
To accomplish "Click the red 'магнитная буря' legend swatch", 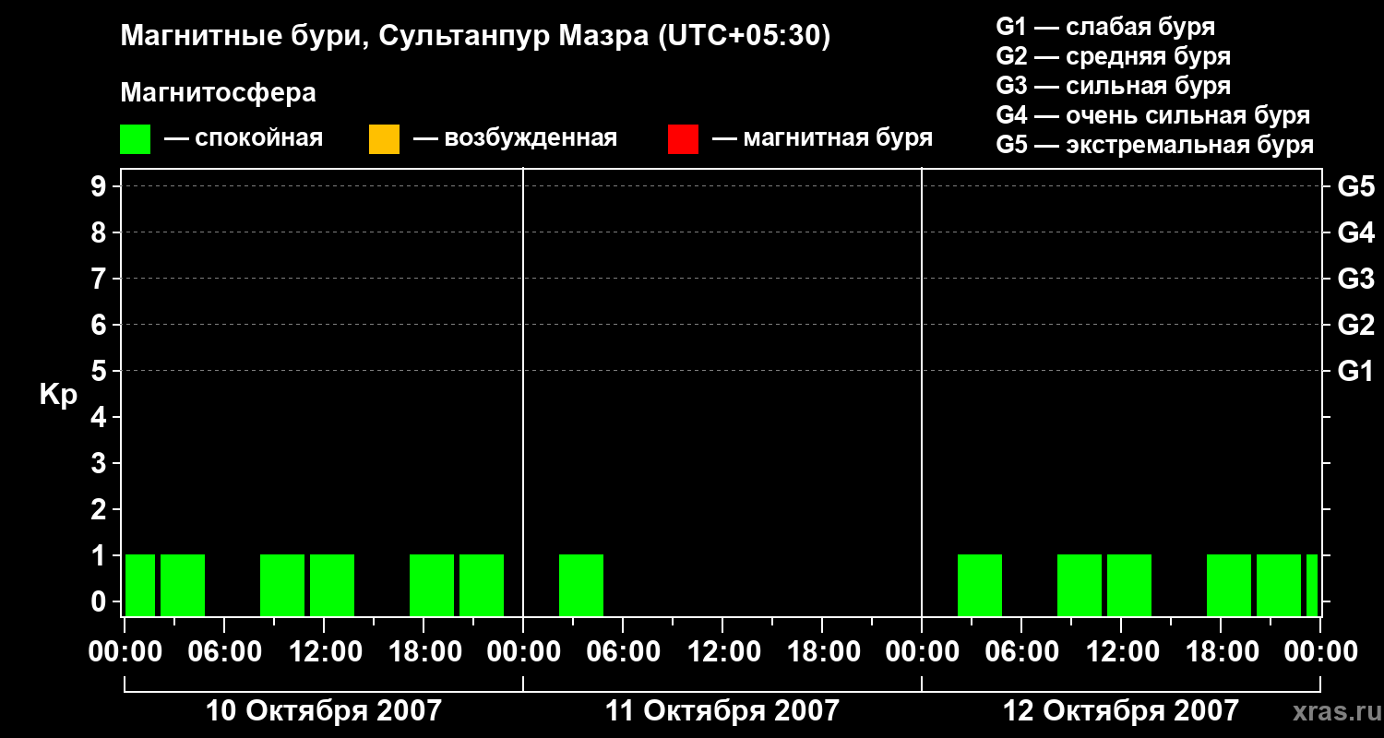I will click(x=683, y=139).
